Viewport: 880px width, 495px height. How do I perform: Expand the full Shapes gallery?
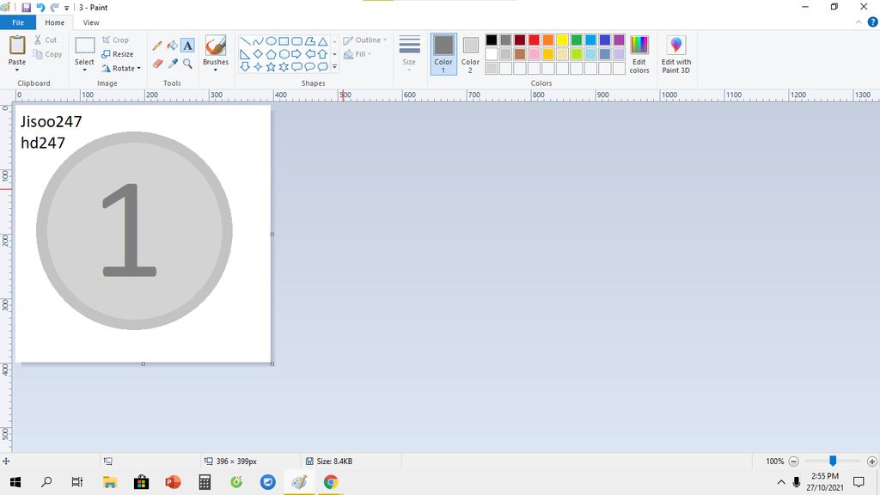point(334,67)
